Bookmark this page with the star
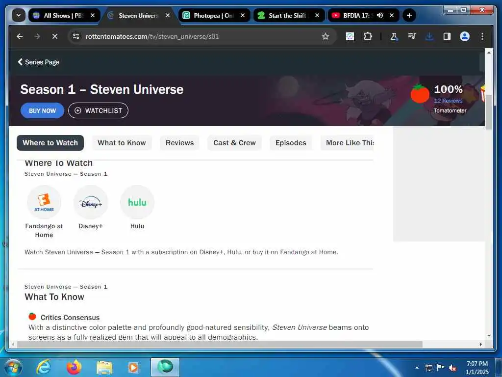The height and width of the screenshot is (377, 502). click(326, 36)
